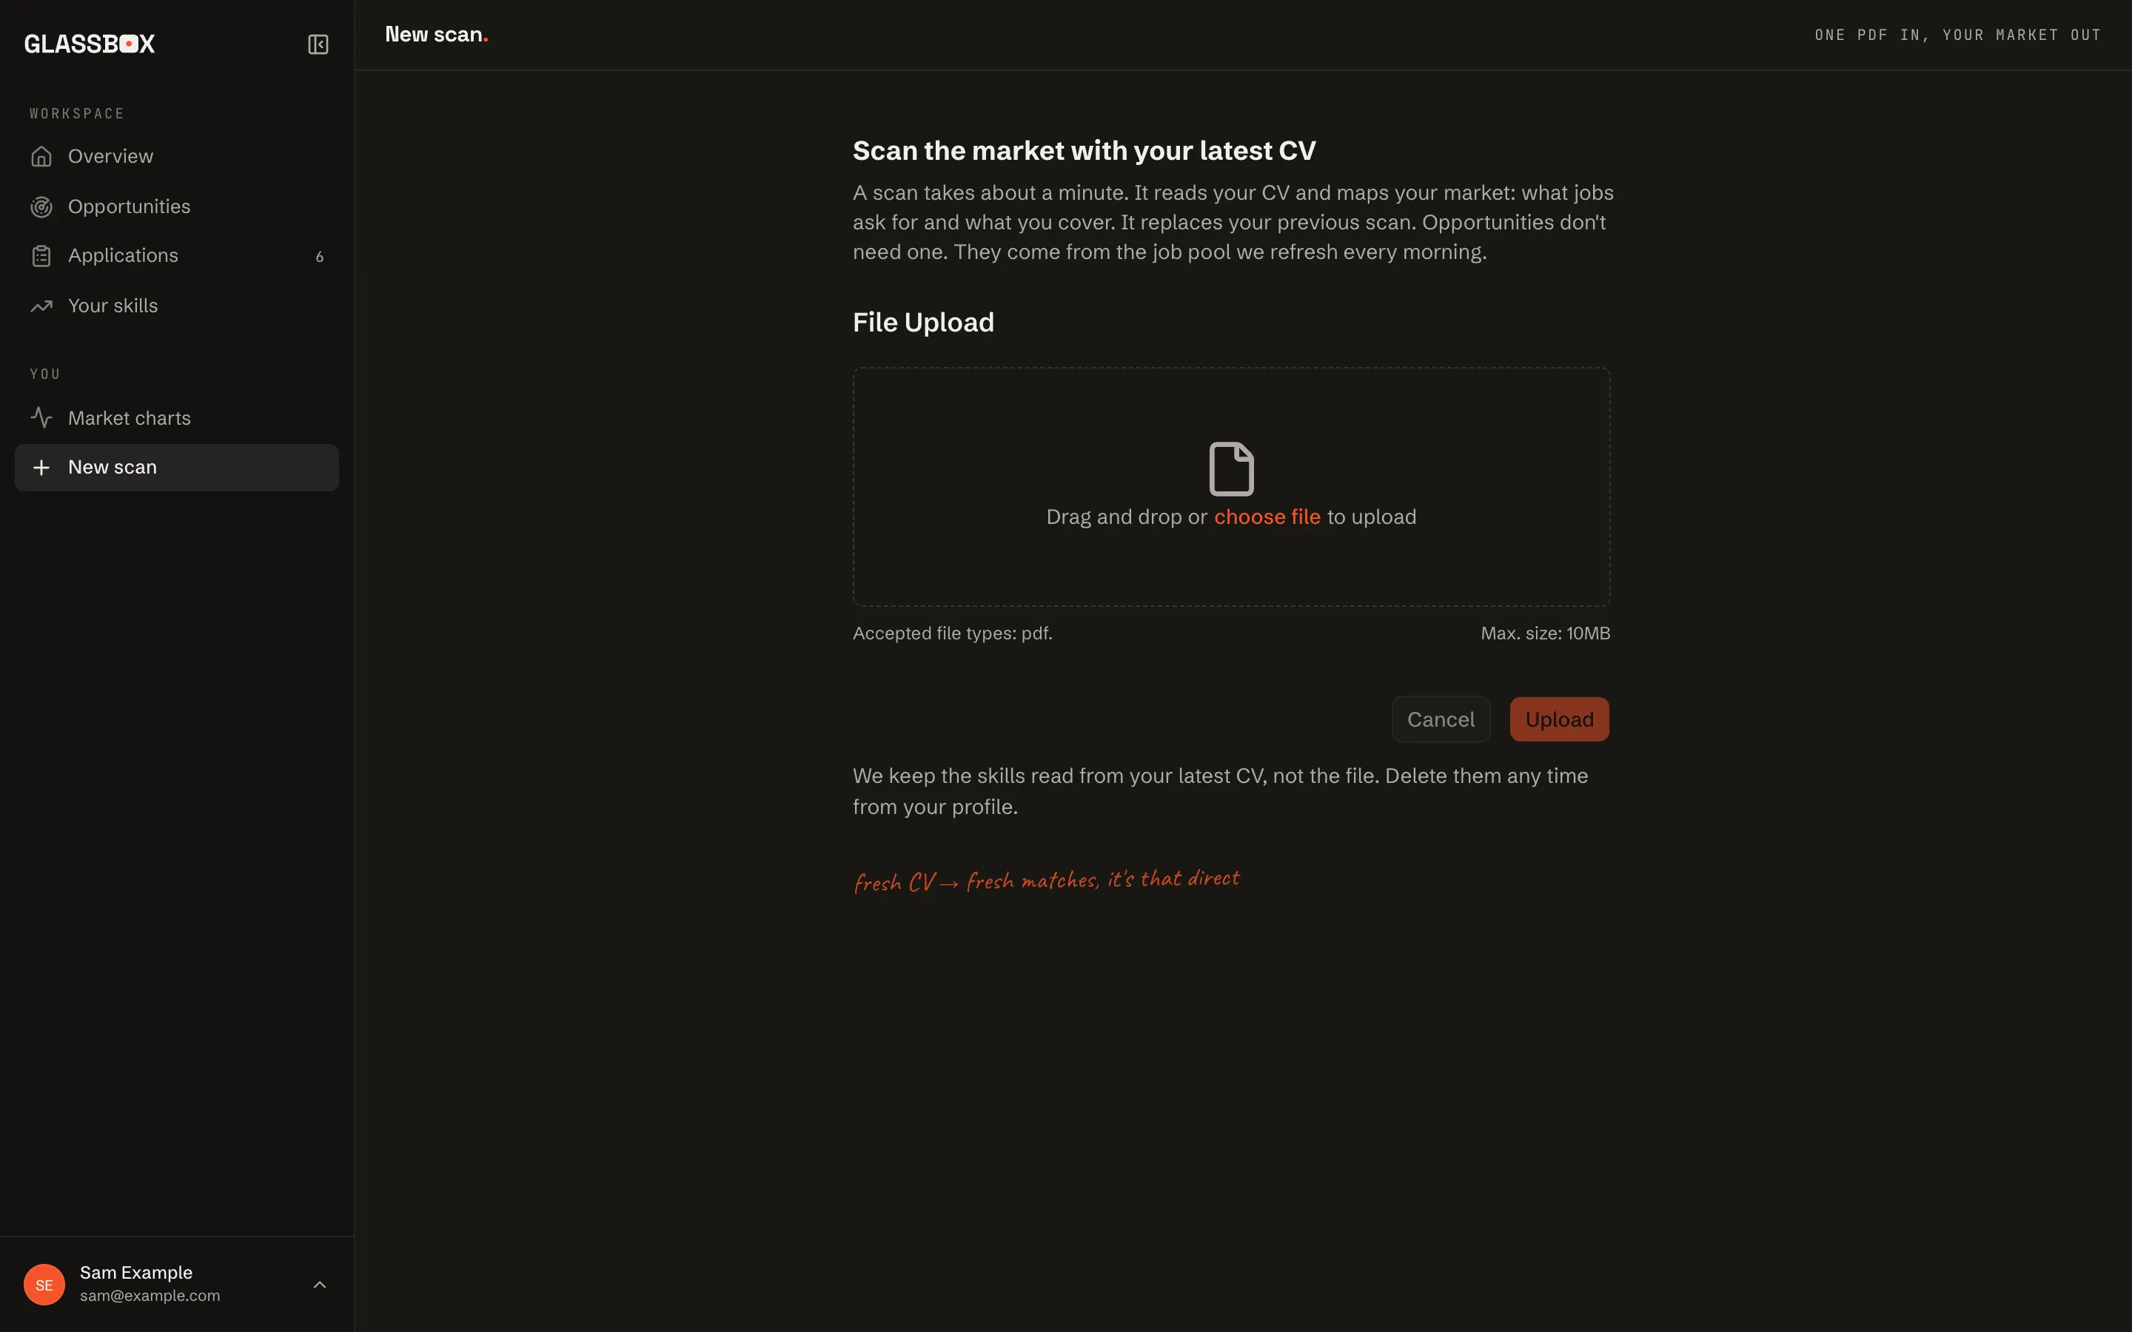2132x1332 pixels.
Task: Expand the Sam Example account menu chevron
Action: 320,1285
